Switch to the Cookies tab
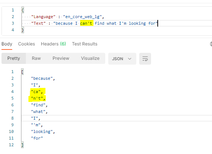The image size is (212, 154). pyautogui.click(x=27, y=44)
